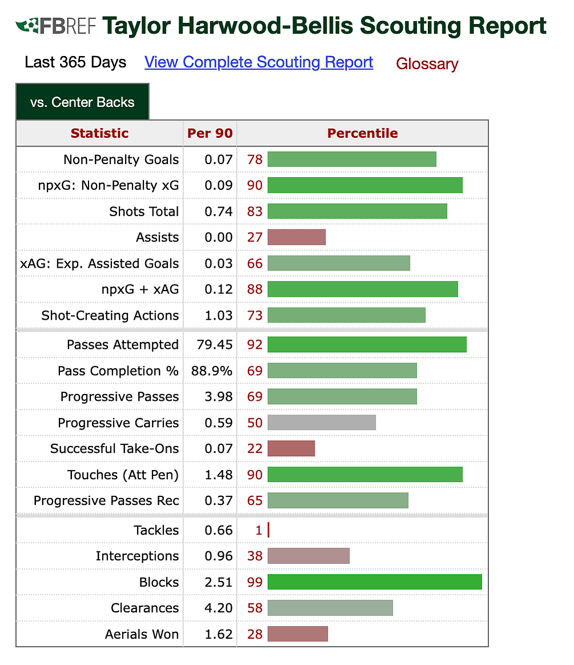Click the Pass Completion % 88.9% value
The image size is (574, 665).
pyautogui.click(x=212, y=371)
